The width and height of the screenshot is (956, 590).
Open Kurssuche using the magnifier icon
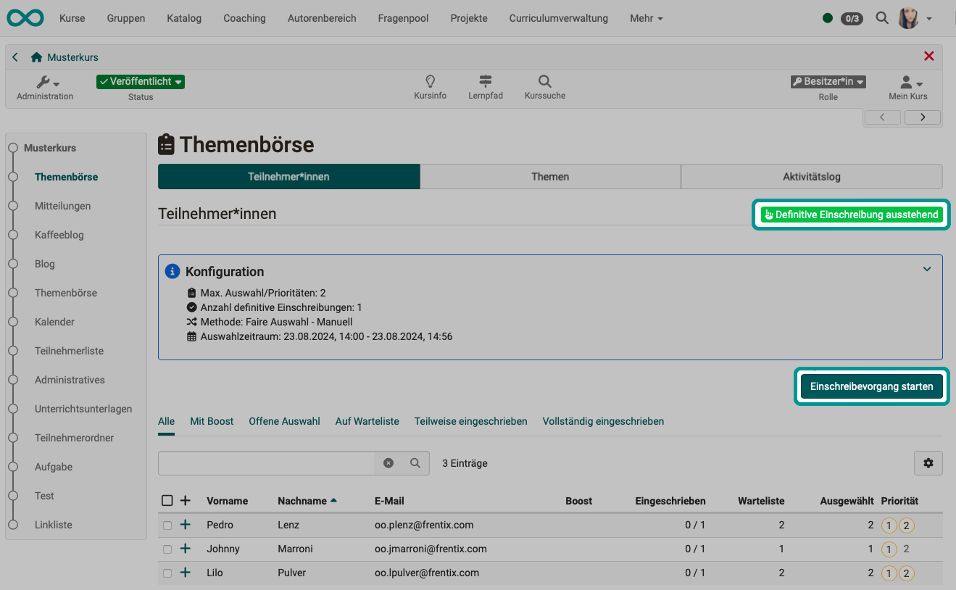coord(544,82)
